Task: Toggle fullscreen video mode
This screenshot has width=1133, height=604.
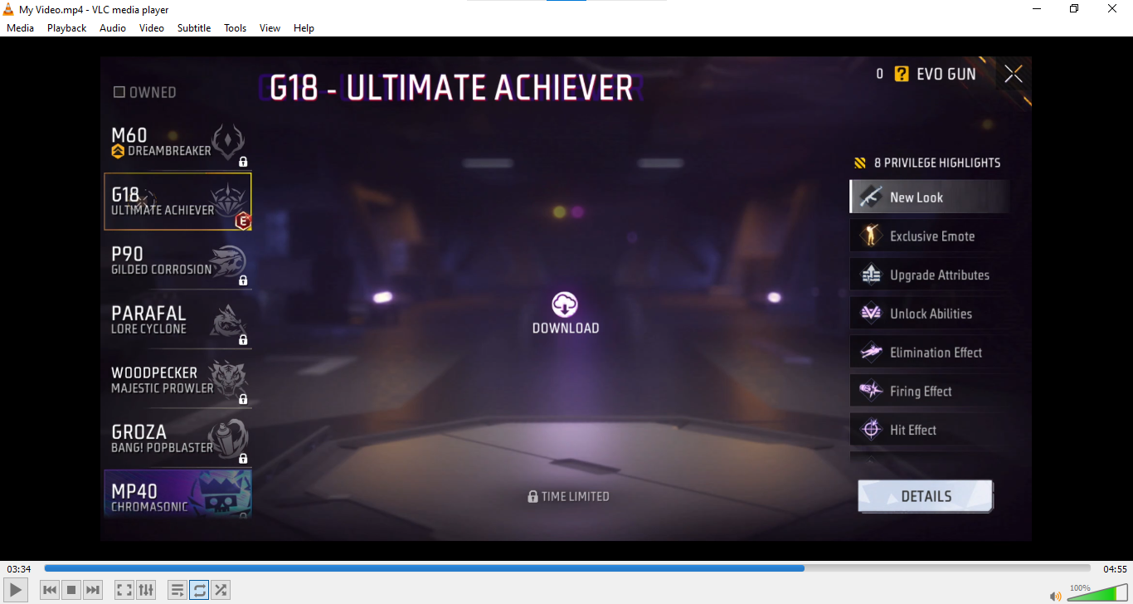Action: tap(124, 590)
